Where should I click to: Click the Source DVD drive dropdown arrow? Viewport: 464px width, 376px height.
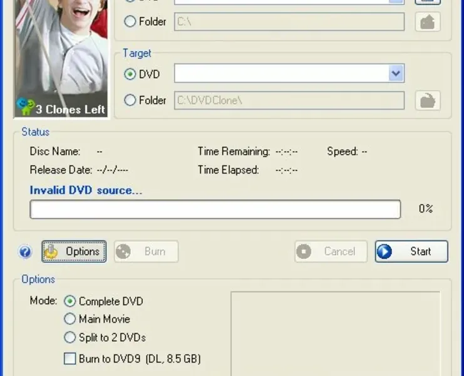(396, 0)
